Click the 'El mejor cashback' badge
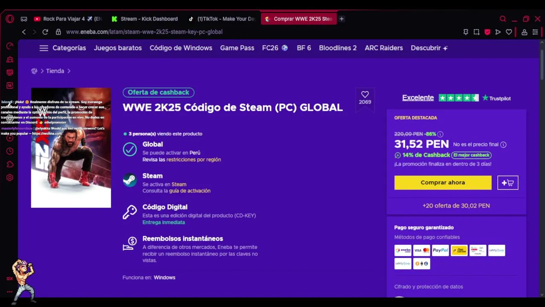 pos(471,155)
